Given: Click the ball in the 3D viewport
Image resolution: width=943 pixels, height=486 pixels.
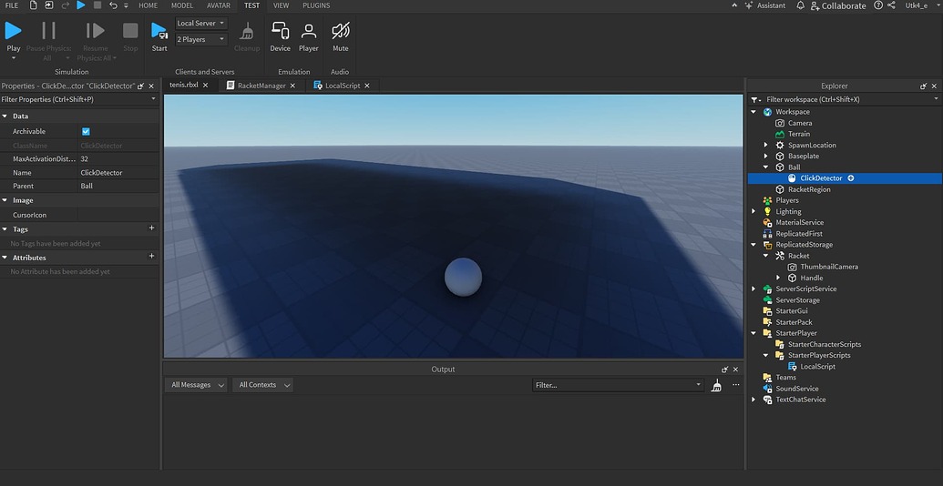Looking at the screenshot, I should pos(463,277).
